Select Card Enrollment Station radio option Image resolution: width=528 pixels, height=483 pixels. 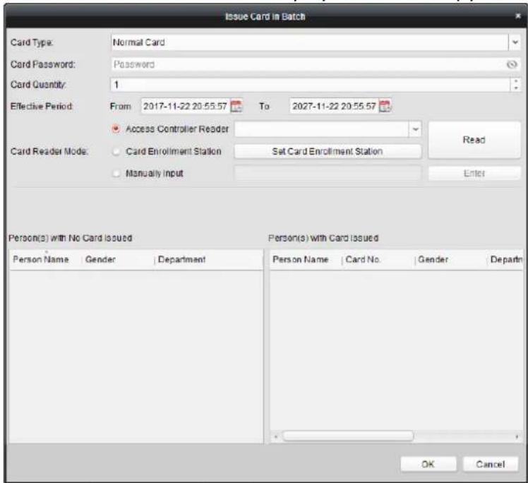click(x=116, y=151)
